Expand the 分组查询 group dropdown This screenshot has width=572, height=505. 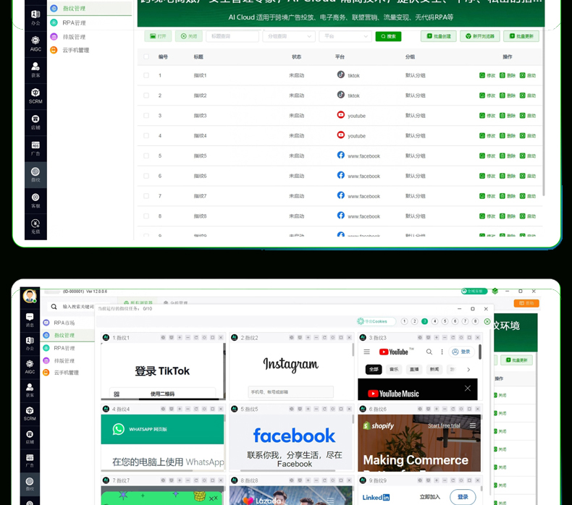(290, 36)
